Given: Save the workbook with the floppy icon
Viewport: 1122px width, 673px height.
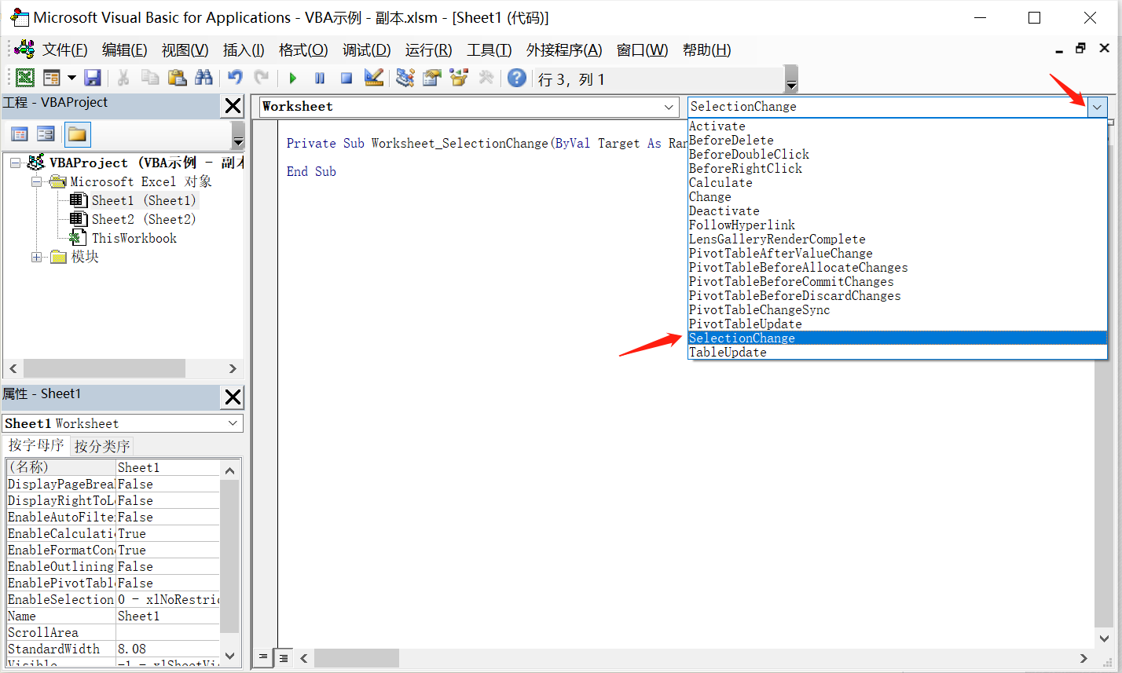Looking at the screenshot, I should (93, 78).
